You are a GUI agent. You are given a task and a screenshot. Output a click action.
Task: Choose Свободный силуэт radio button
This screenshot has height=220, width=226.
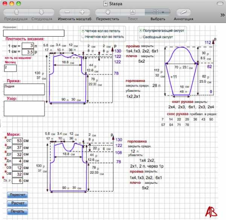140,37
